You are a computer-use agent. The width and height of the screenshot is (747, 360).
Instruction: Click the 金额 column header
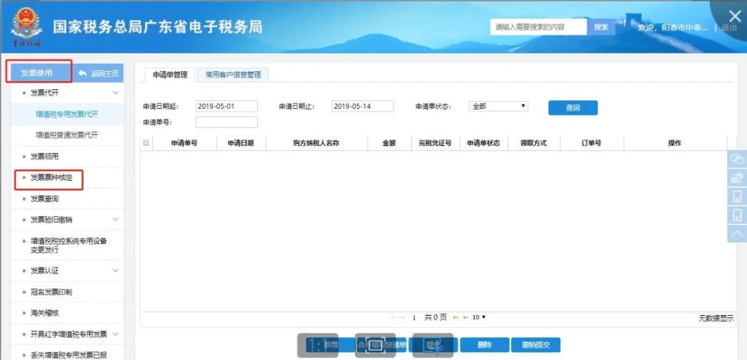389,143
